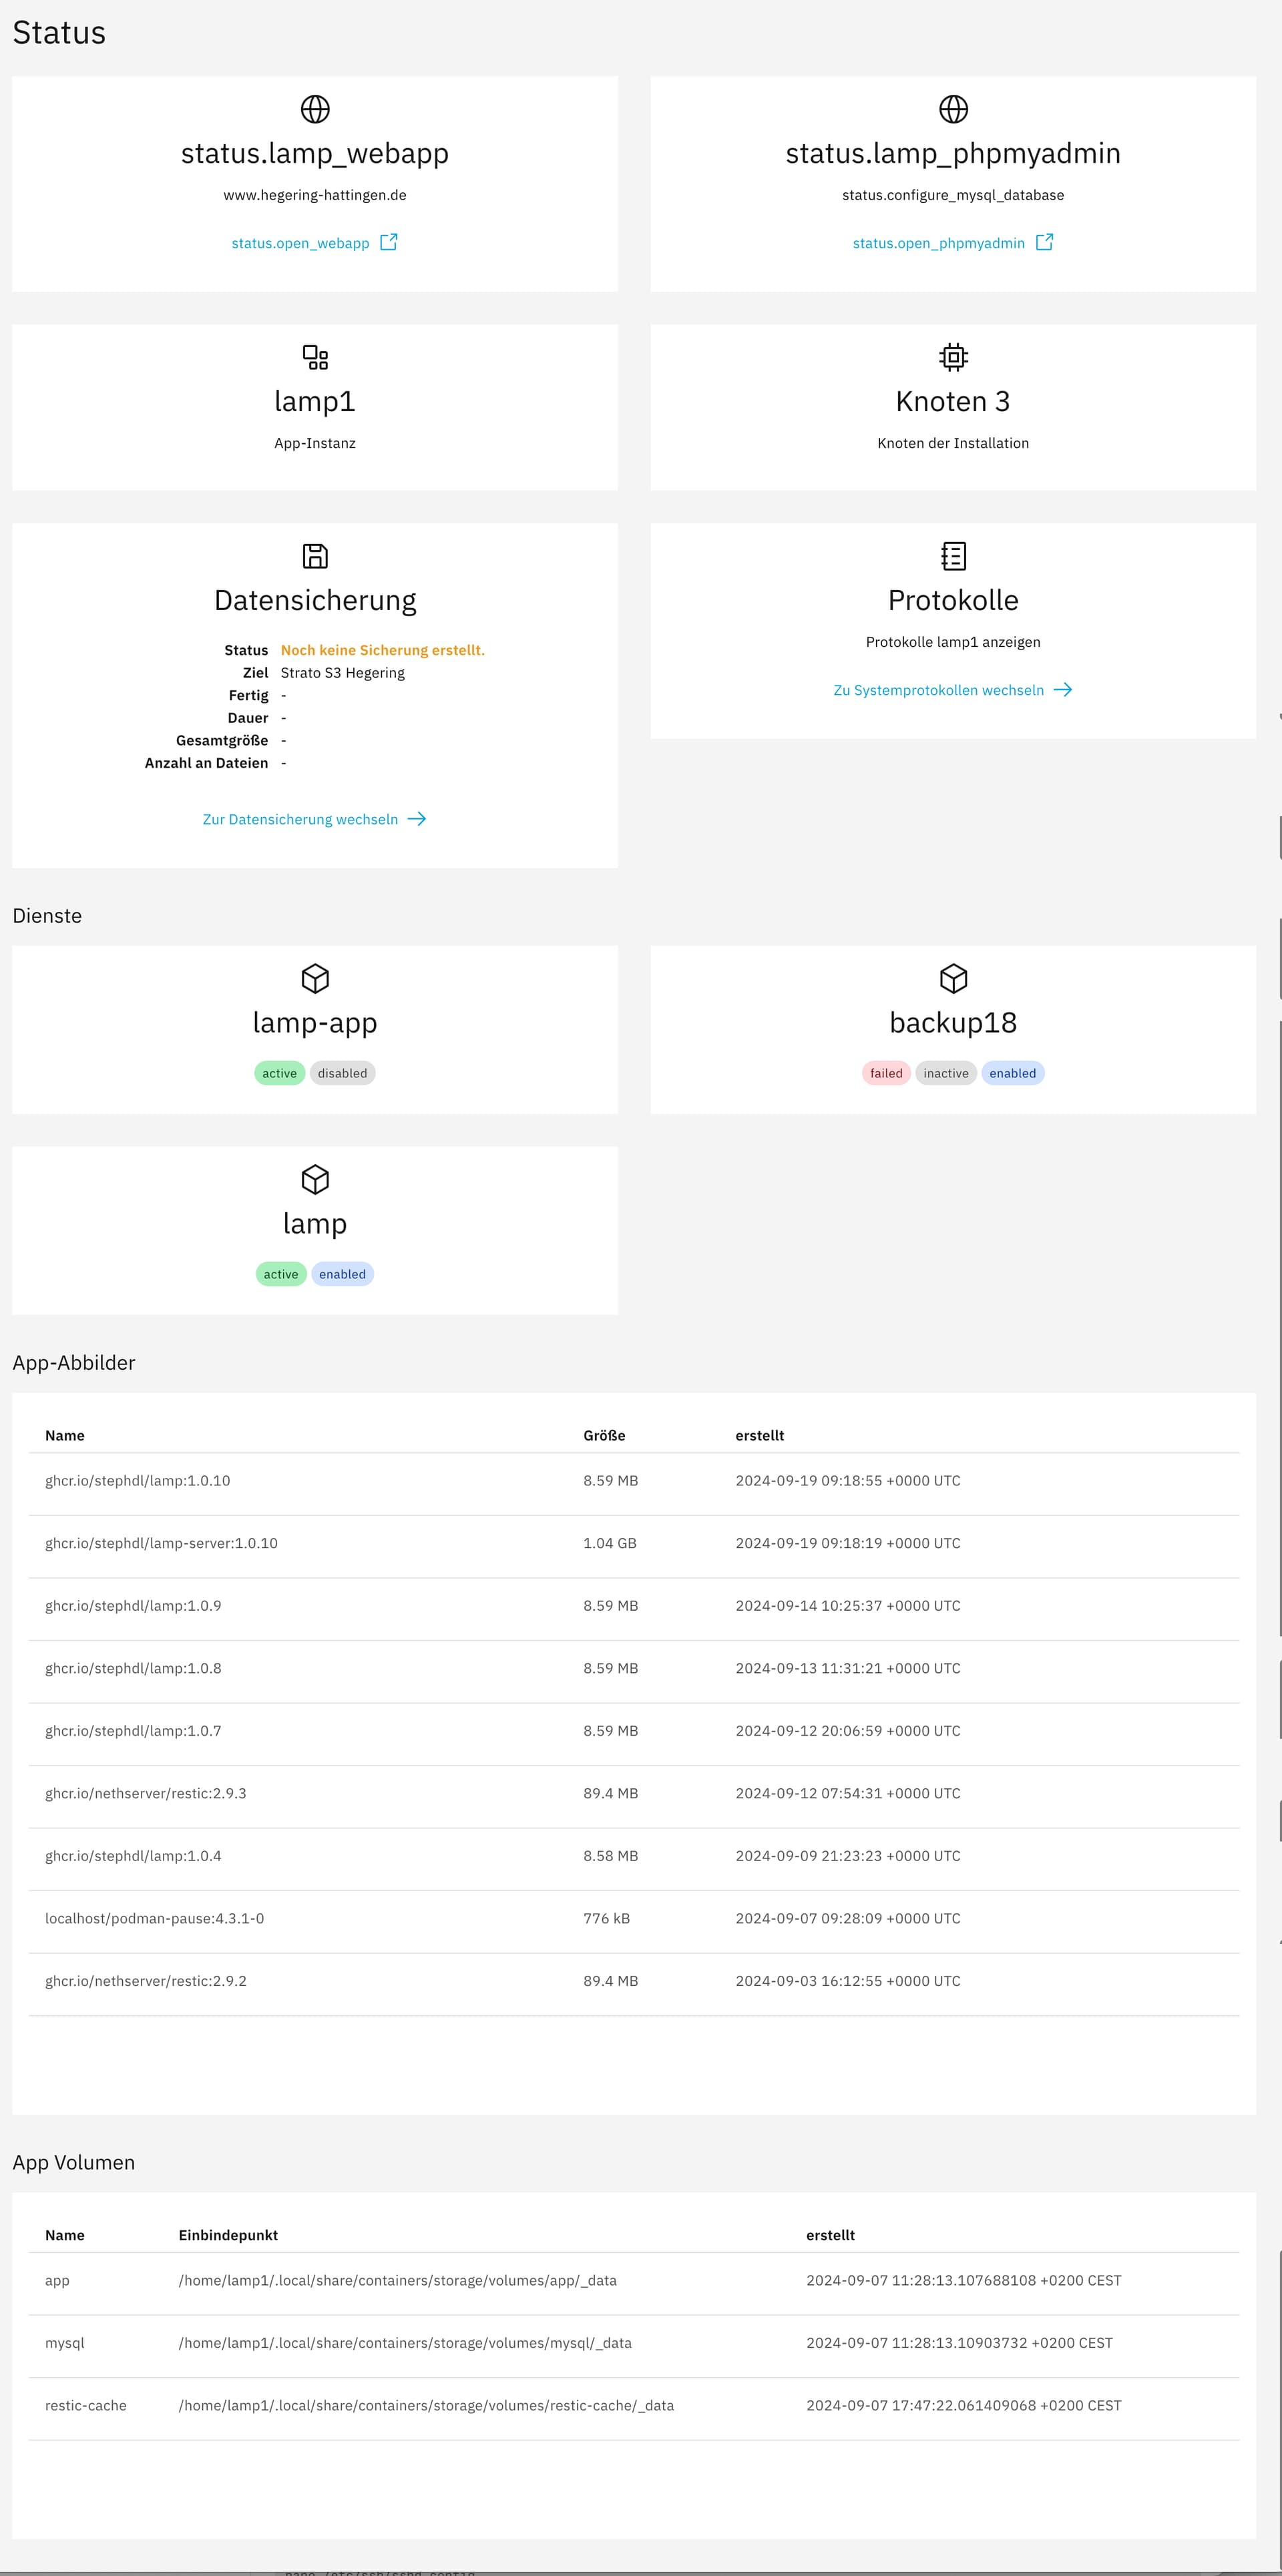
Task: Open the status.open_webapp link
Action: tap(300, 243)
